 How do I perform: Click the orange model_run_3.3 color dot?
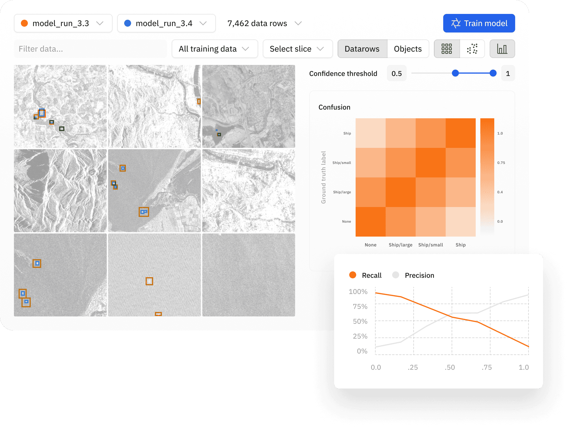(25, 23)
